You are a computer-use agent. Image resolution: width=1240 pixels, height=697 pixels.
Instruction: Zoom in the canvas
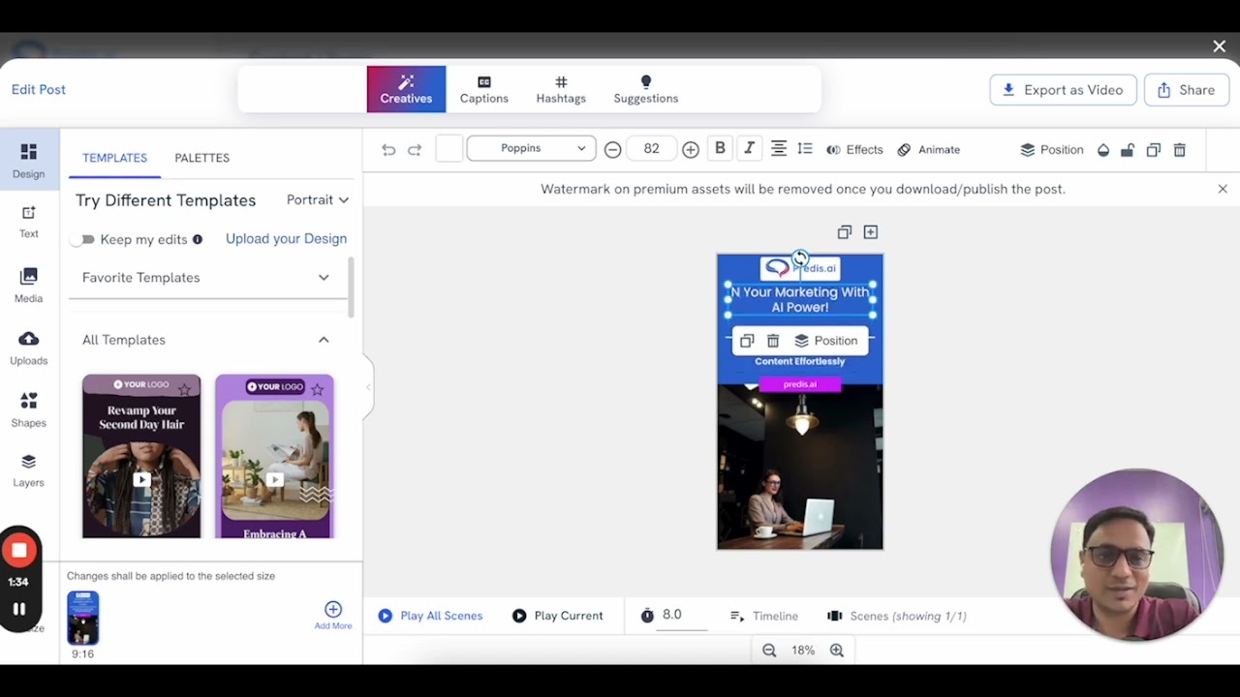837,651
